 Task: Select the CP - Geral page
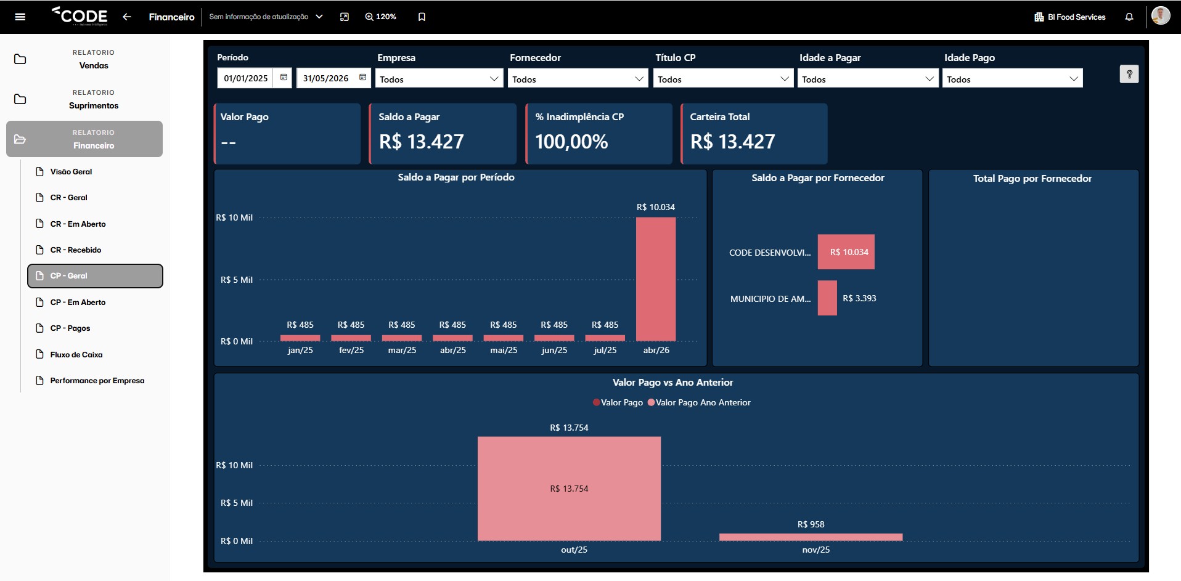[x=95, y=276]
